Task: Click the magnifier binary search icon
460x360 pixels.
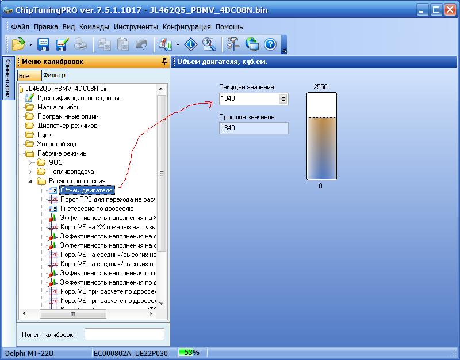Action: pos(209,44)
